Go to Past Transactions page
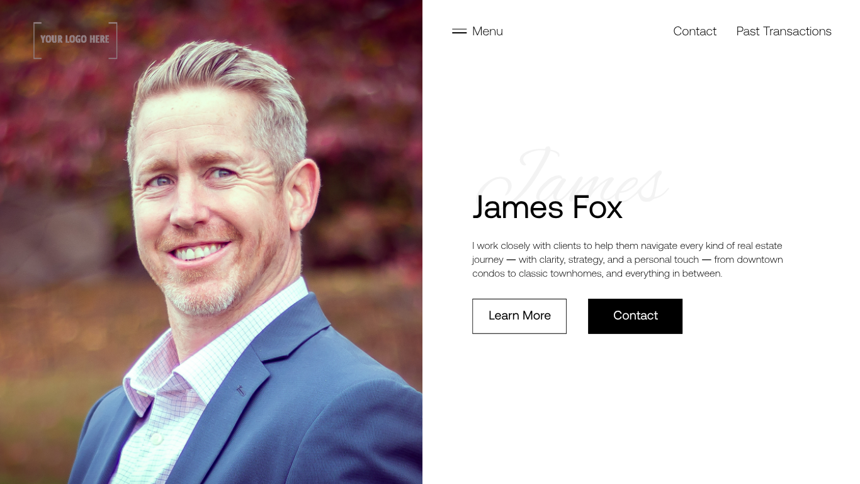Viewport: 860px width, 484px height. 784,31
